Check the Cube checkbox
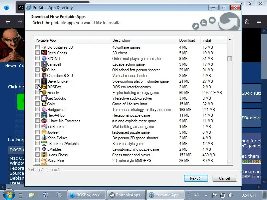267x200 pixels. pyautogui.click(x=37, y=70)
